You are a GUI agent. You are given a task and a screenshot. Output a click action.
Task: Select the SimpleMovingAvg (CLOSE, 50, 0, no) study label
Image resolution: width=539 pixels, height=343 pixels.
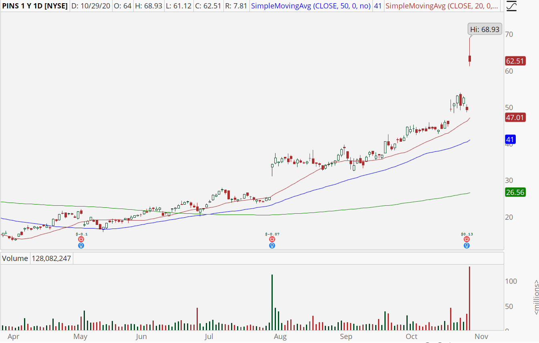pyautogui.click(x=311, y=6)
